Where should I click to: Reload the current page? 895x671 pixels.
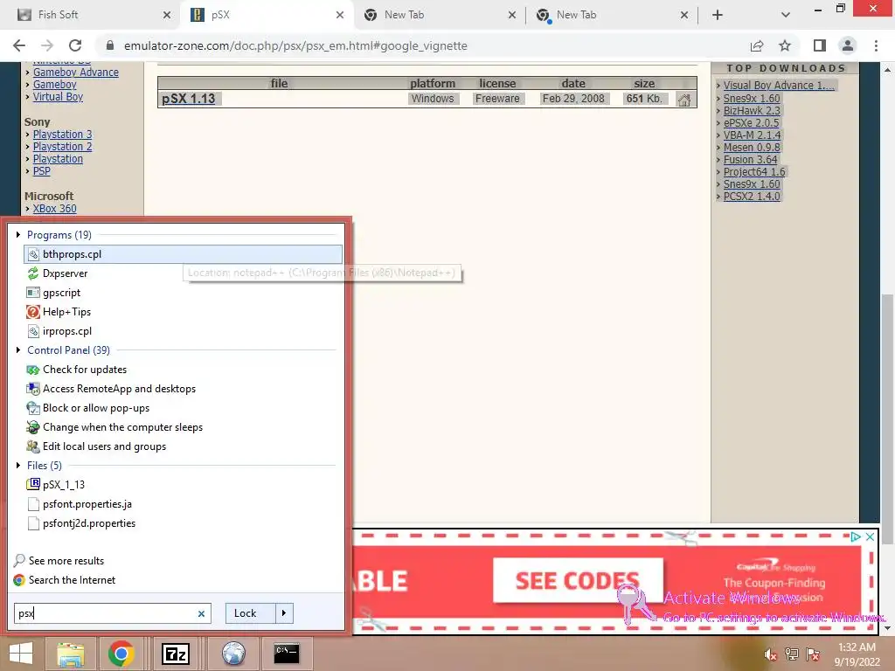75,45
